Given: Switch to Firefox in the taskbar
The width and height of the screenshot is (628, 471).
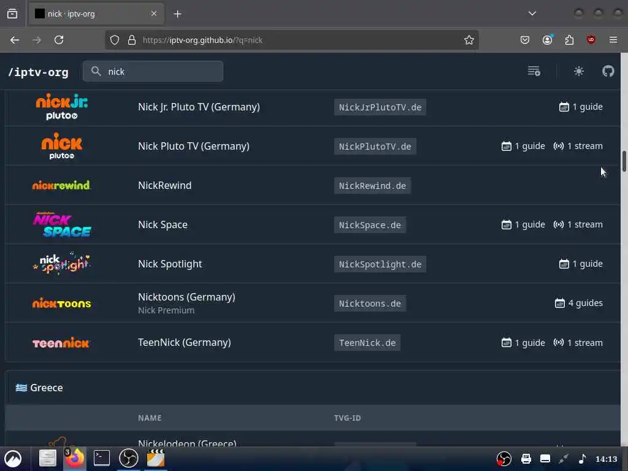Looking at the screenshot, I should [74, 458].
